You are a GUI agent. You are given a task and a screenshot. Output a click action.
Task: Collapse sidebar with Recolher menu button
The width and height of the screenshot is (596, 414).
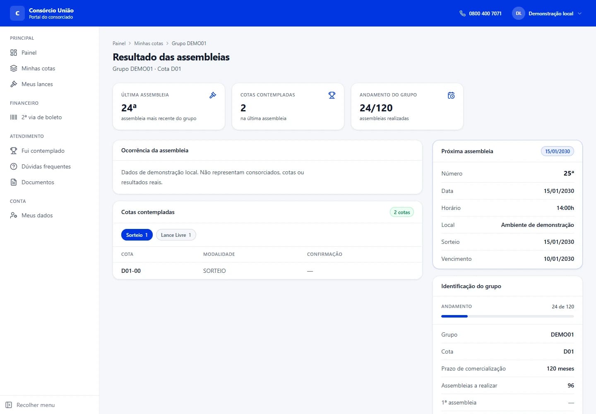click(50, 405)
